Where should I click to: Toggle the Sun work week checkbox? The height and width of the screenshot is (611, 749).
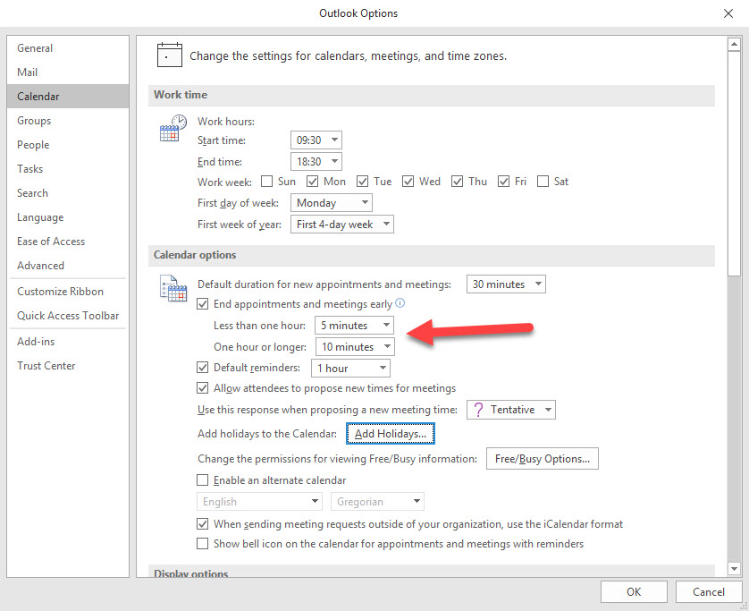pos(267,182)
